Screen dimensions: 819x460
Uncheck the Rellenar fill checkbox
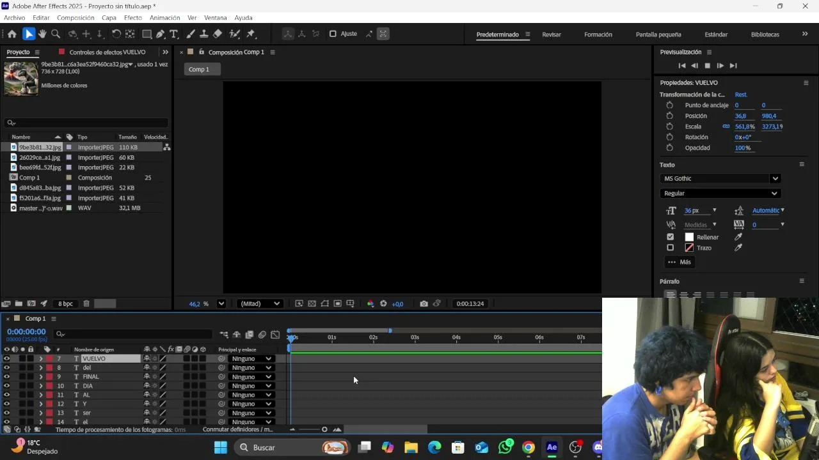670,237
